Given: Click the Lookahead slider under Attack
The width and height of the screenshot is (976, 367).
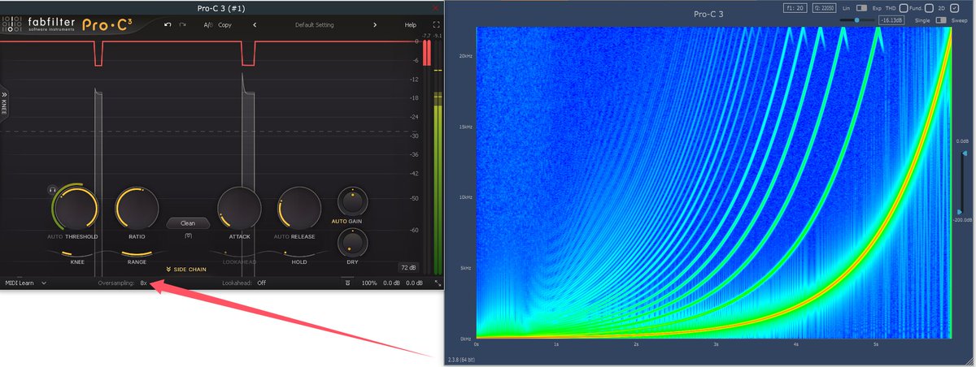Looking at the screenshot, I should pos(239,253).
